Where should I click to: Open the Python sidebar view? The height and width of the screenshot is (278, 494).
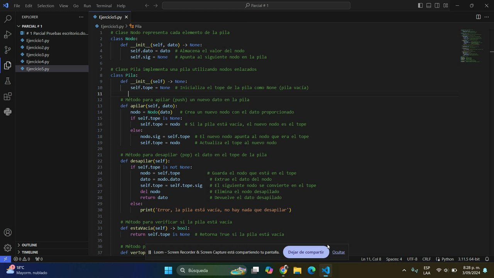click(x=7, y=112)
